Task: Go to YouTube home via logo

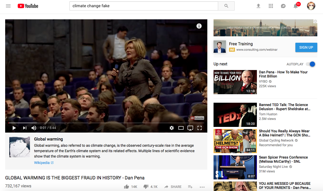Action: coord(28,6)
